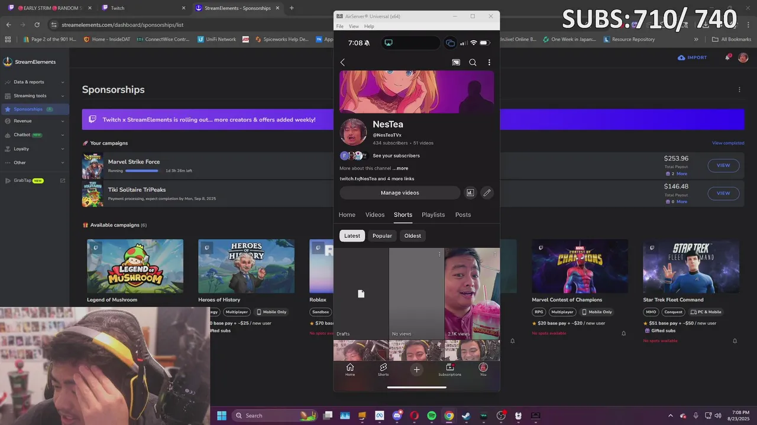Tap the plus create button in YouTube bottom bar
Image resolution: width=757 pixels, height=425 pixels.
pyautogui.click(x=416, y=370)
